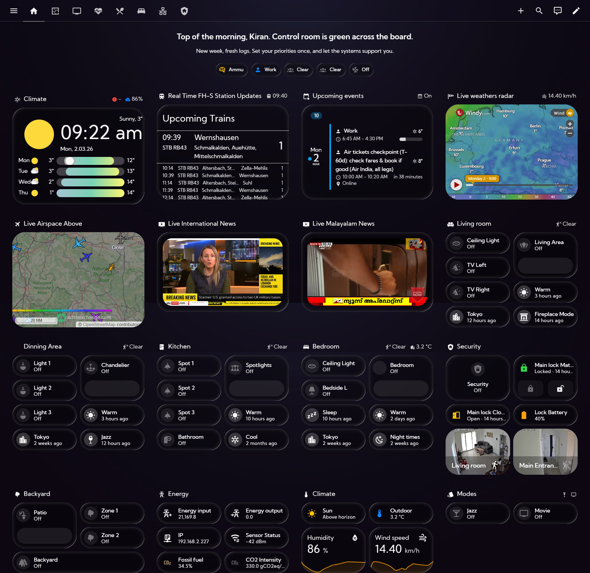Open the bedroom/car view icon in navbar
Viewport: 590px width, 573px height.
point(141,11)
